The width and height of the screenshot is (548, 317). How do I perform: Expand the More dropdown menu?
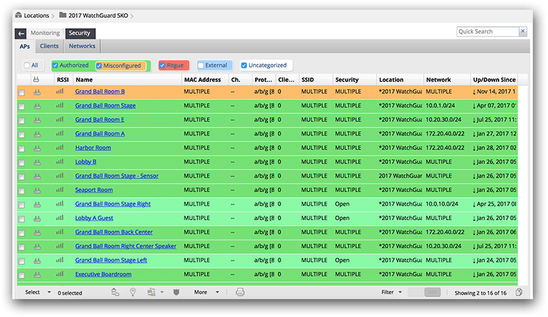[206, 292]
